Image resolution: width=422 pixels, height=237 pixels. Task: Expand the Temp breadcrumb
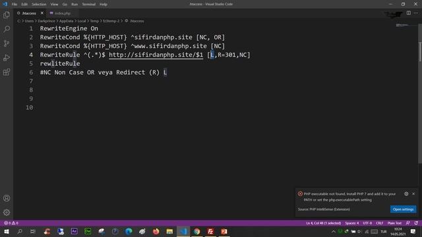94,21
